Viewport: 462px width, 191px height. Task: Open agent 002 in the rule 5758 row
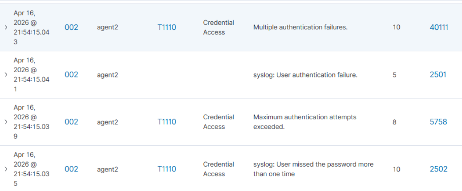(71, 122)
